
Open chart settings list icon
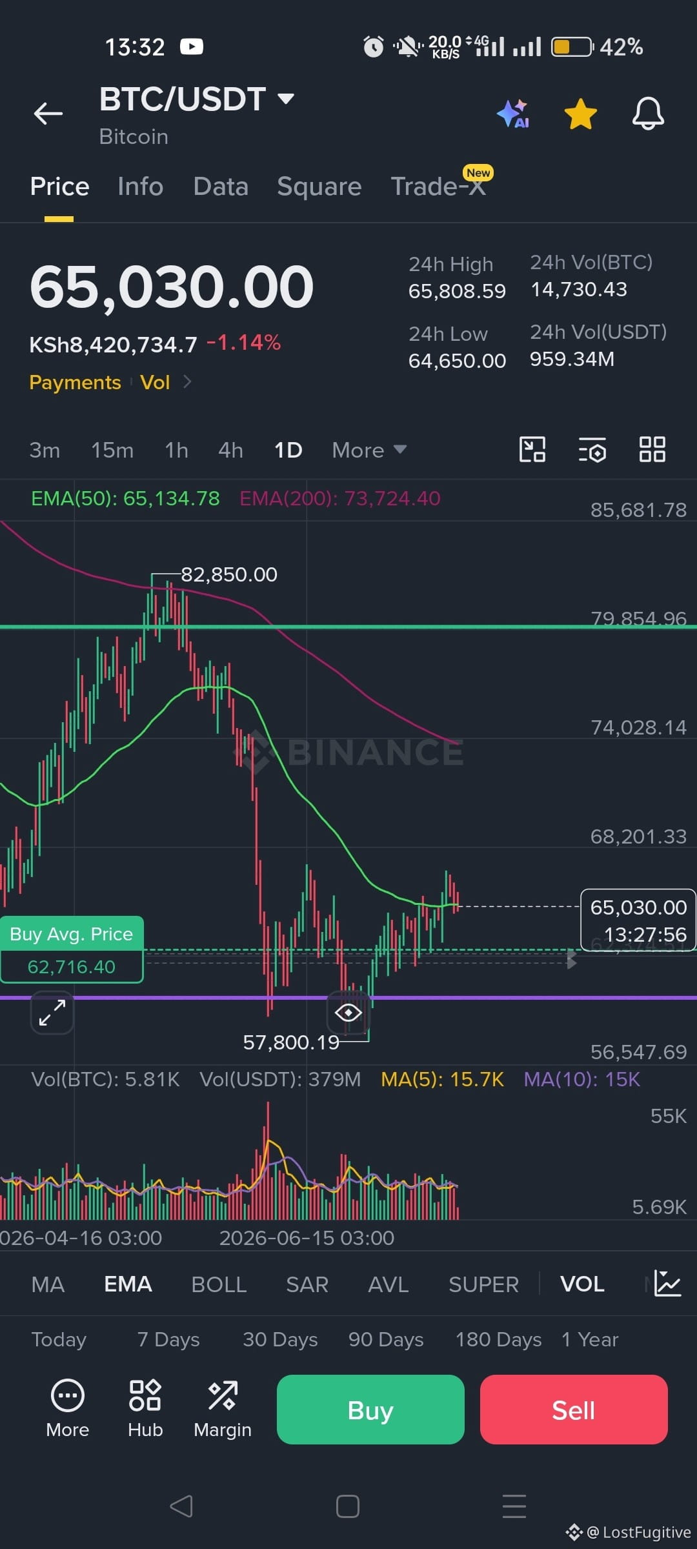point(592,449)
